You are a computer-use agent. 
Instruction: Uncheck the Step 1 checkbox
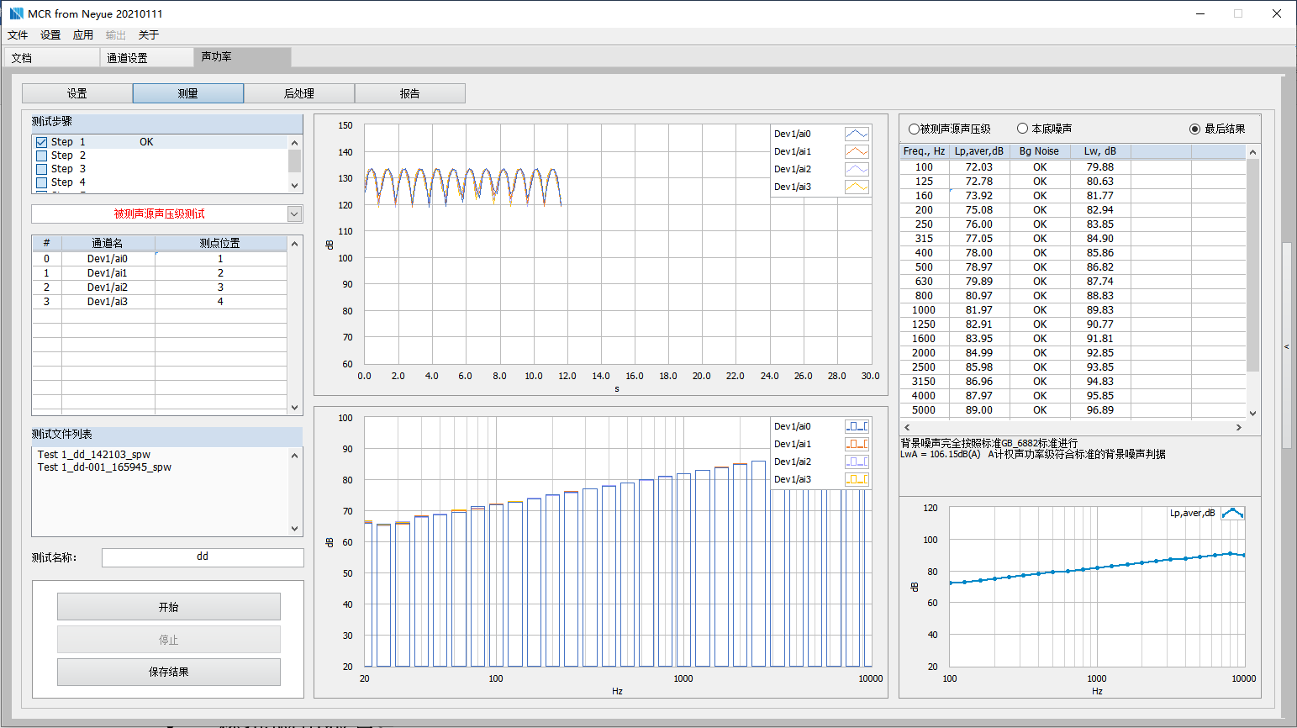pyautogui.click(x=41, y=142)
